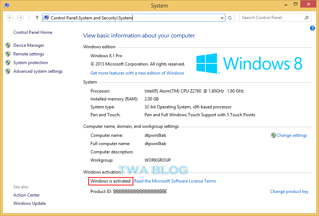Navigate up one folder level
The width and height of the screenshot is (319, 216).
37,17
